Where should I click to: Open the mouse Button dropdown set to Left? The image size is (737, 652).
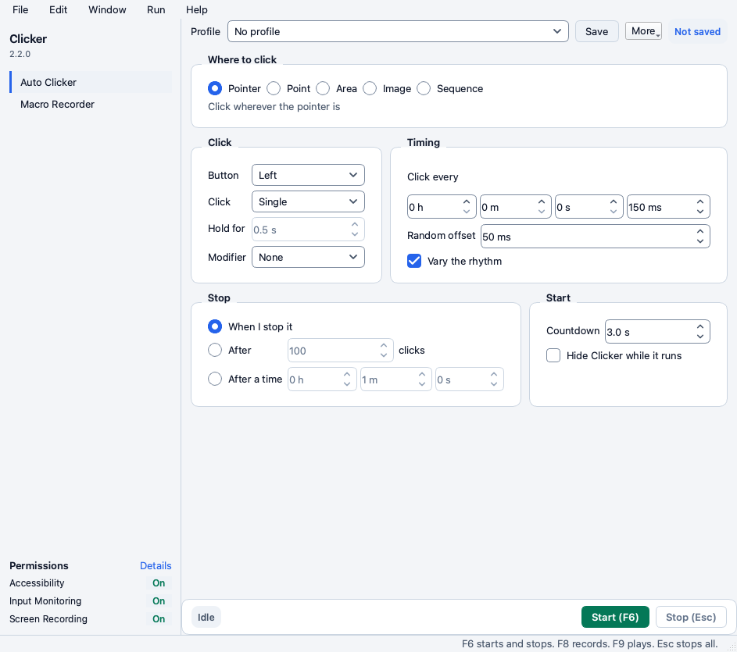pos(308,175)
